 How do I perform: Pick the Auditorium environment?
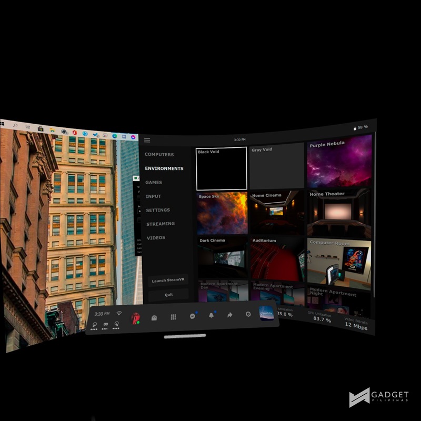(277, 259)
